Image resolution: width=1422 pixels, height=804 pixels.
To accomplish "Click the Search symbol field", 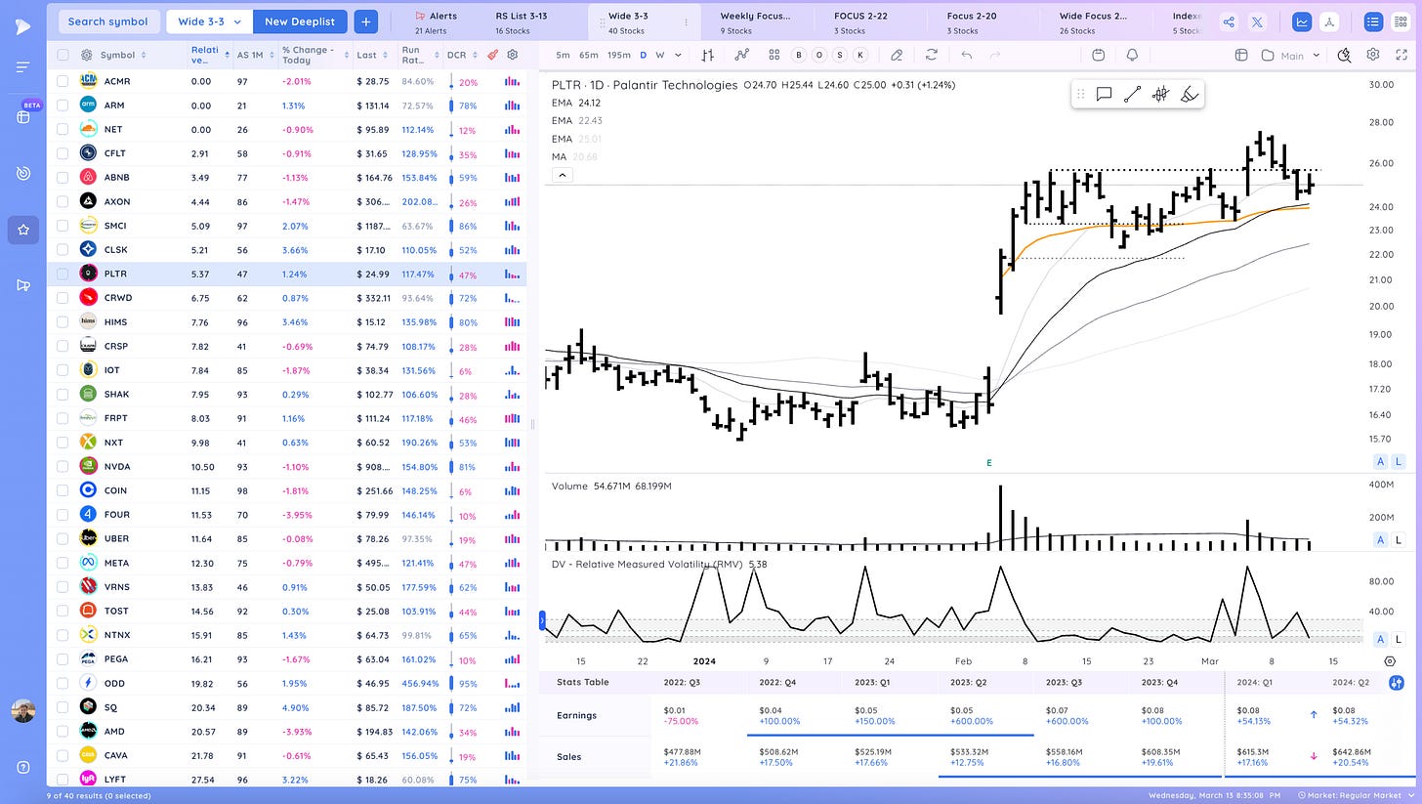I will pyautogui.click(x=107, y=21).
